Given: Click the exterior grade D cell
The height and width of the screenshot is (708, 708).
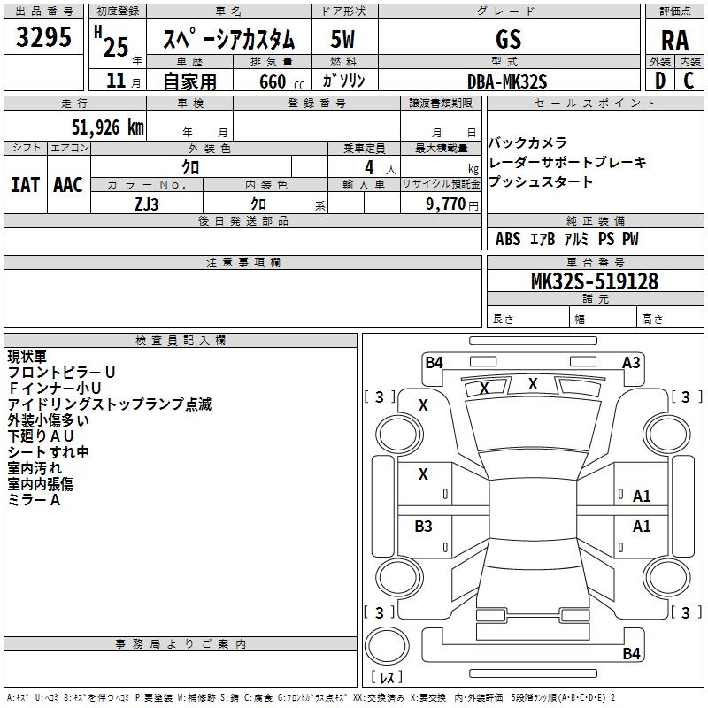Looking at the screenshot, I should click(659, 81).
